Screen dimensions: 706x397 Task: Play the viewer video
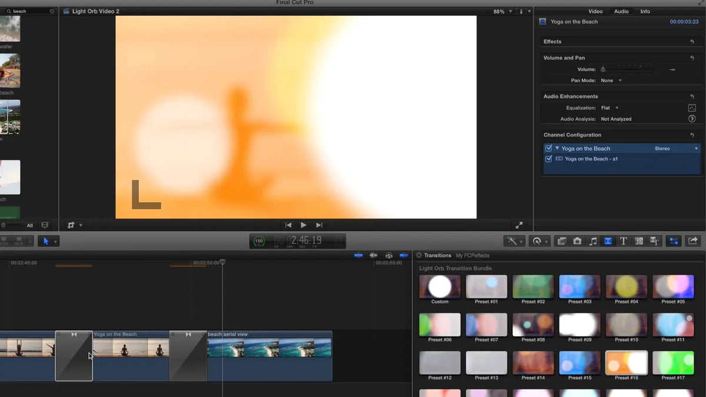(x=304, y=225)
